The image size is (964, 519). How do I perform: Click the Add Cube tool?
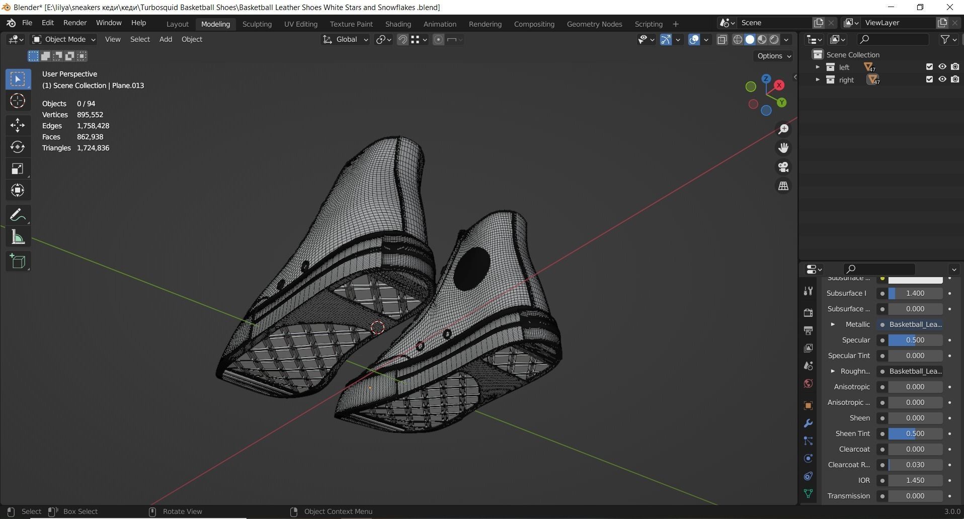click(18, 261)
